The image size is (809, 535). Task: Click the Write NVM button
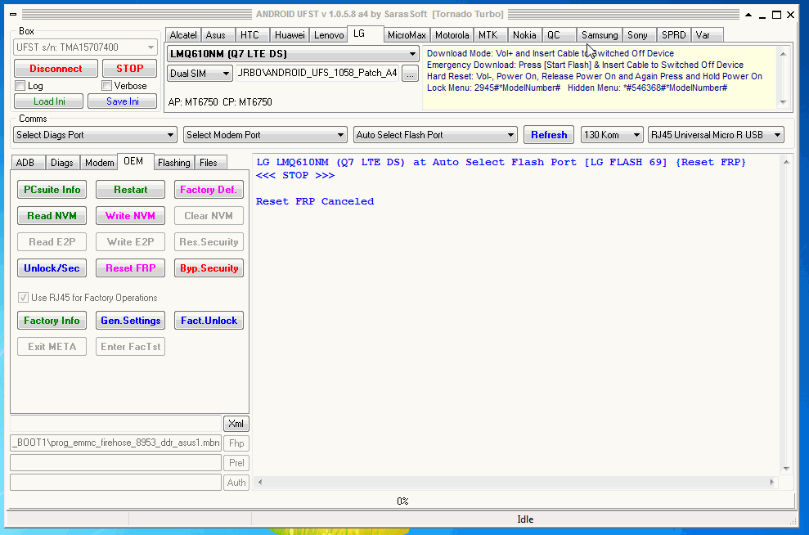[131, 216]
